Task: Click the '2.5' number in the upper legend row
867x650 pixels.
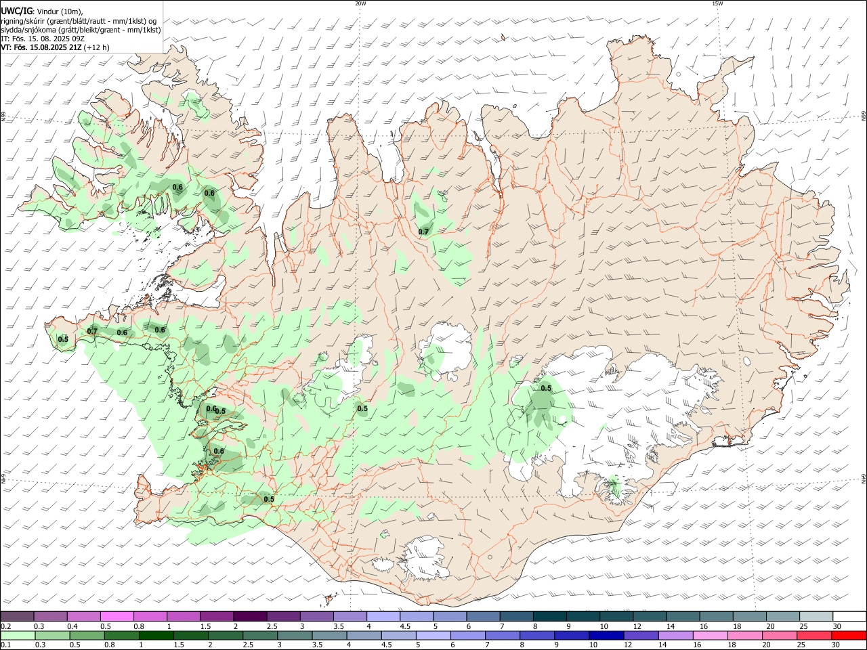Action: pos(272,626)
